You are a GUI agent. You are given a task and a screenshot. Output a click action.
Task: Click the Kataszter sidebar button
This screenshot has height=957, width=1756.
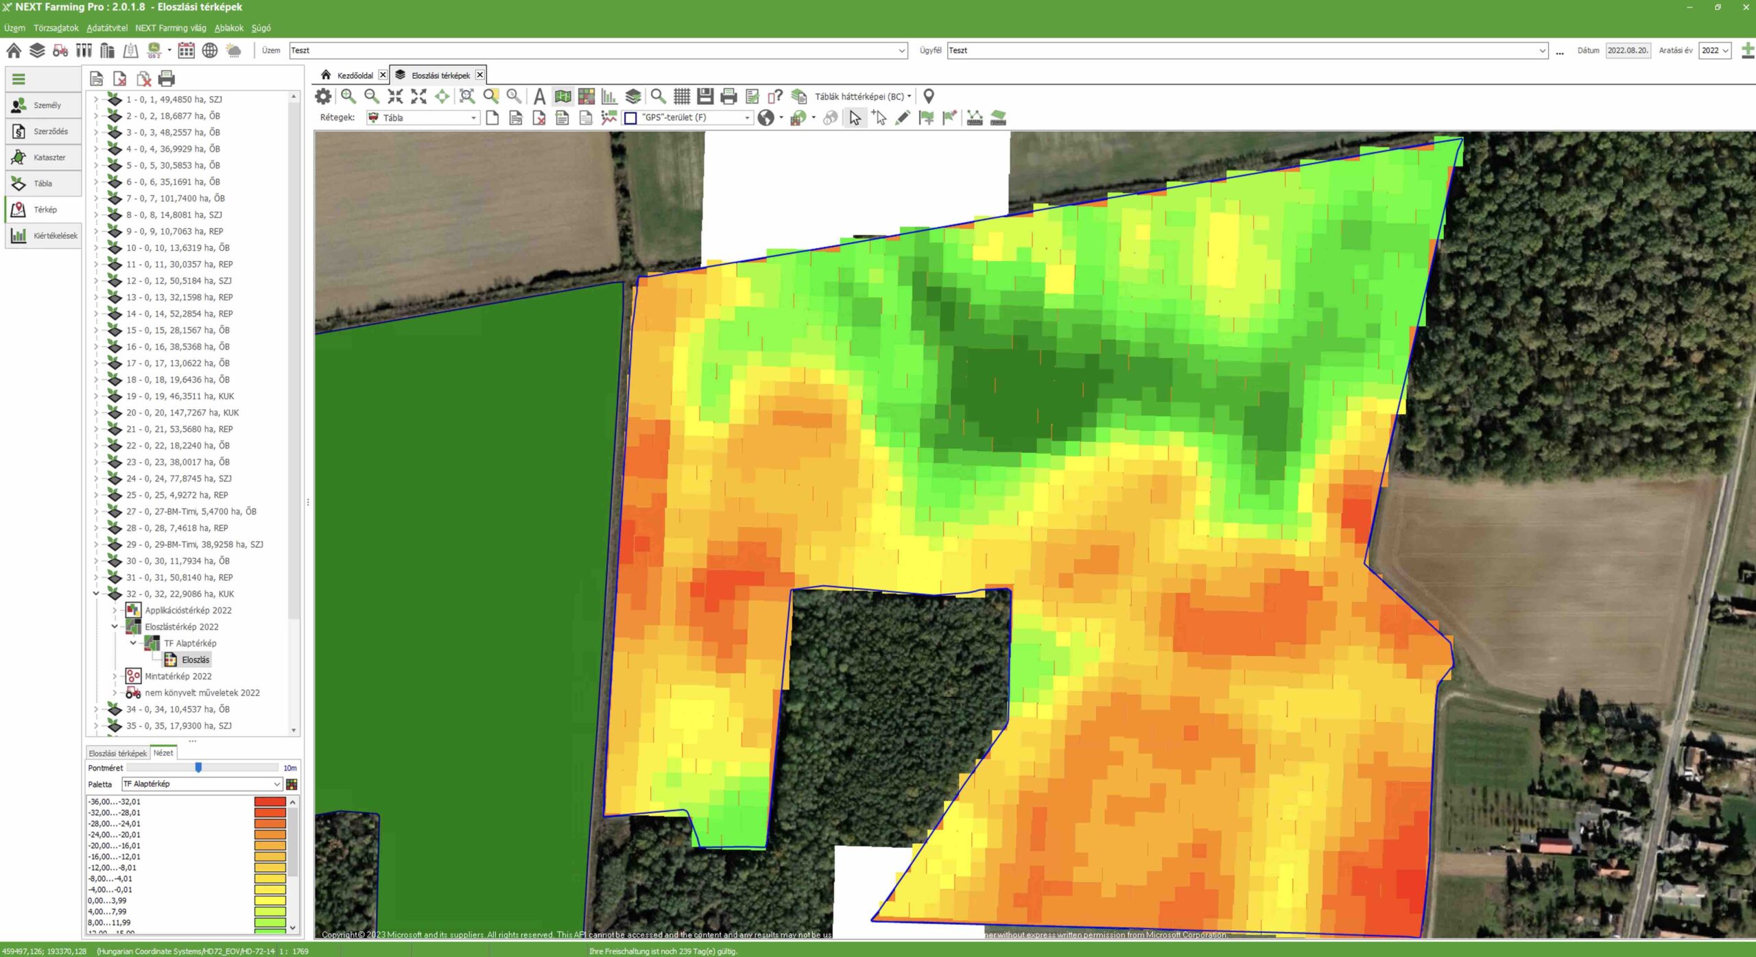click(x=43, y=157)
